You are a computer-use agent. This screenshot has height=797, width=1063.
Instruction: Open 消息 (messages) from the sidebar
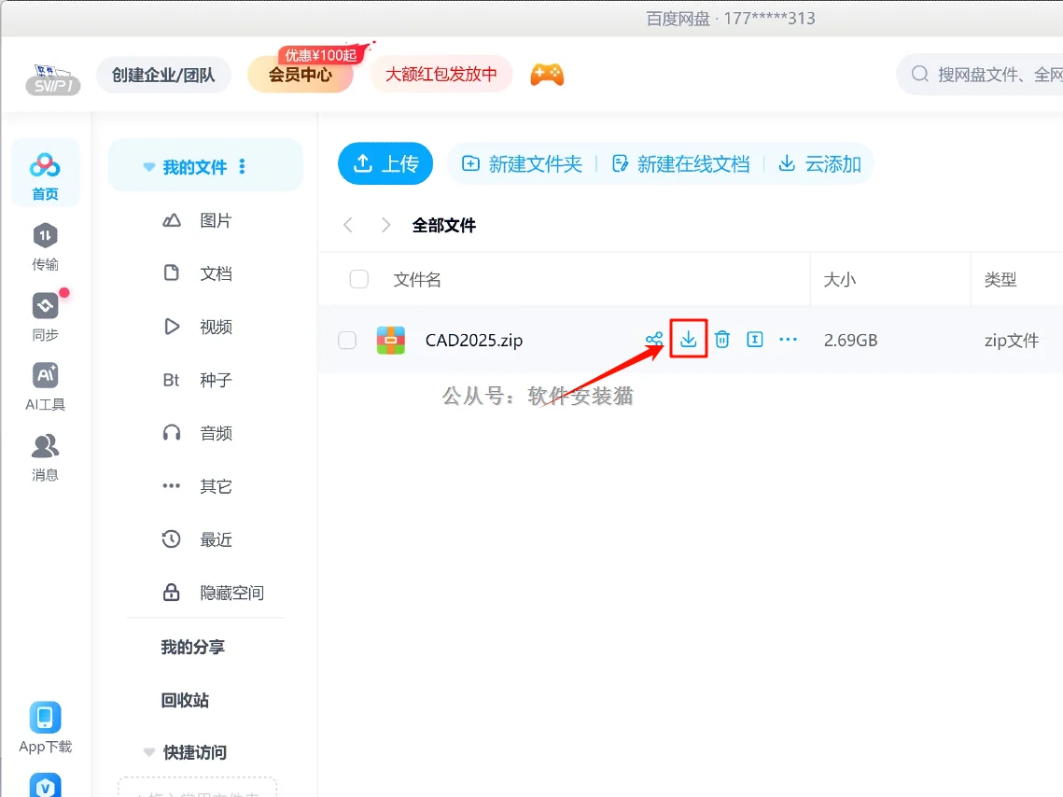click(44, 456)
